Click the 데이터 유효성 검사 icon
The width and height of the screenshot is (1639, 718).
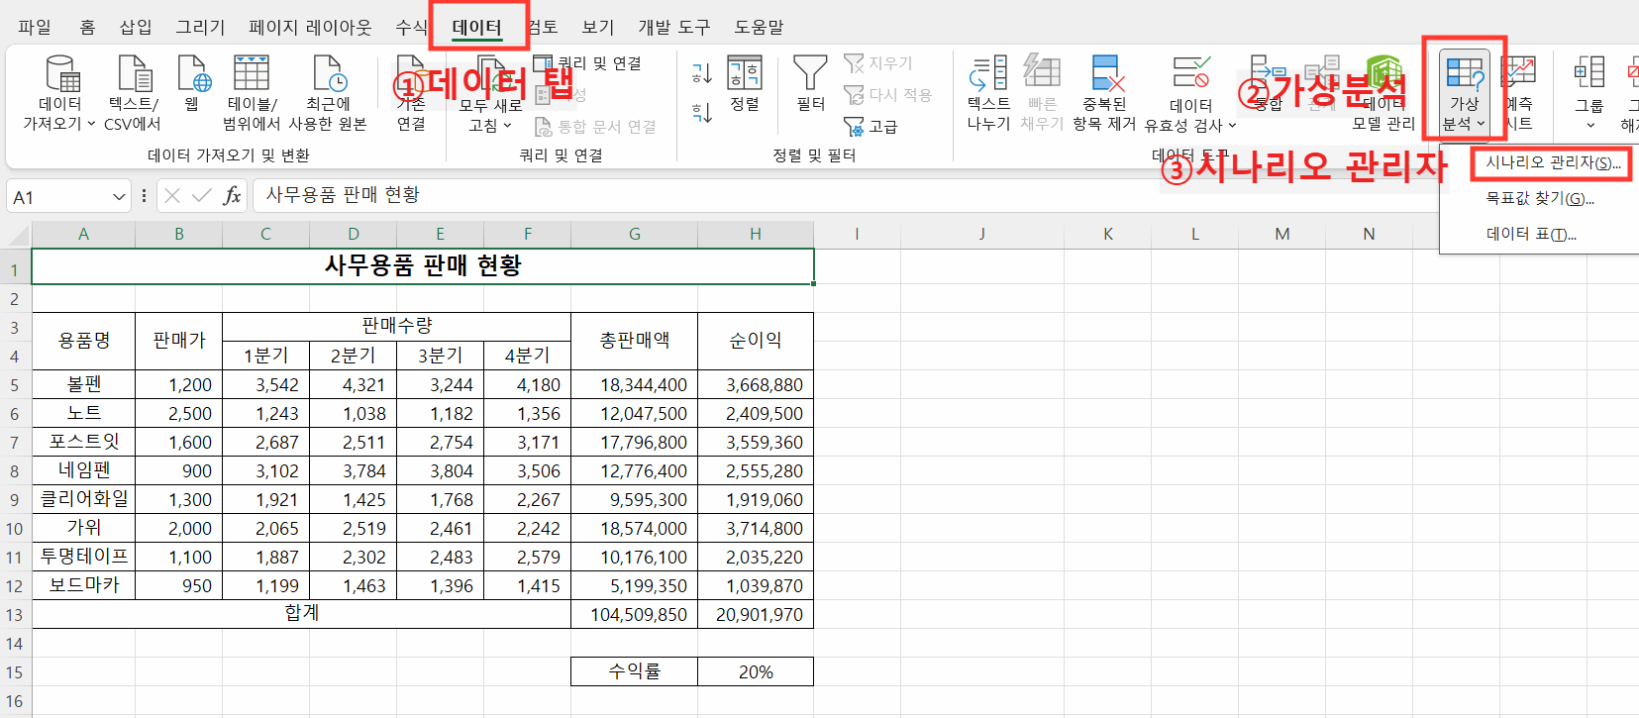[x=1191, y=73]
